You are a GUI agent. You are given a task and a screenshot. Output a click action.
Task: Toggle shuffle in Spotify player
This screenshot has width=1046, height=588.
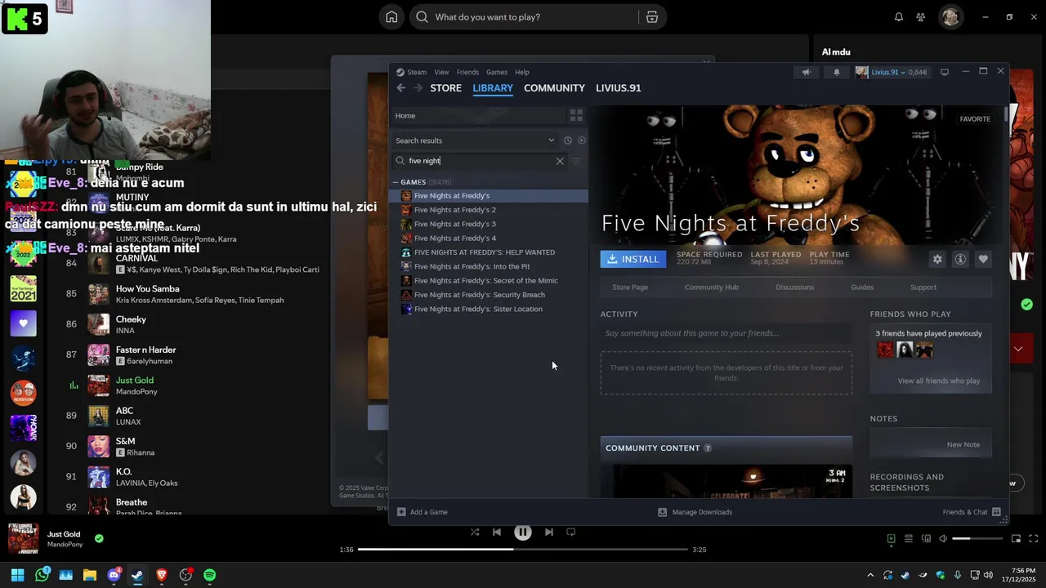(475, 532)
